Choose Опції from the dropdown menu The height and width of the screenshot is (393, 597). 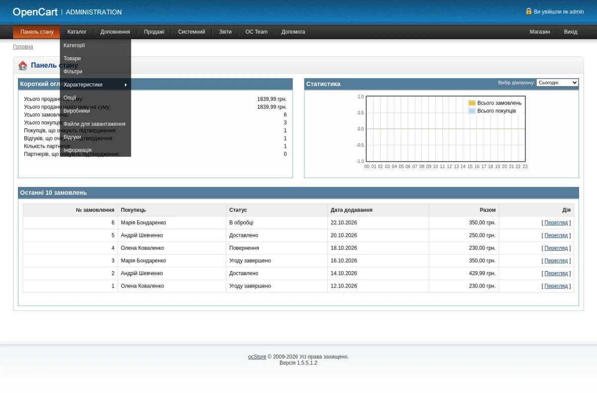pos(96,98)
